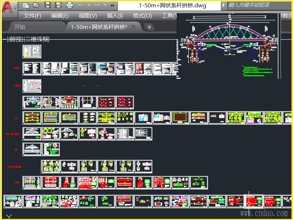The image size is (293, 220).
Task: Save the drawing with floppy disk icon
Action: pos(48,5)
